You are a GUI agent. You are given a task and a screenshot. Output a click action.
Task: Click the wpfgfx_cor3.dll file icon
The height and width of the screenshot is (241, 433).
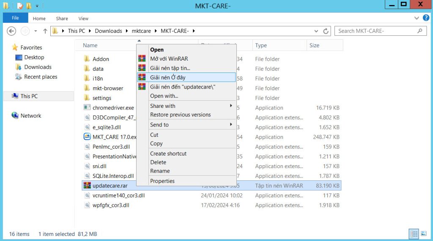coord(87,205)
